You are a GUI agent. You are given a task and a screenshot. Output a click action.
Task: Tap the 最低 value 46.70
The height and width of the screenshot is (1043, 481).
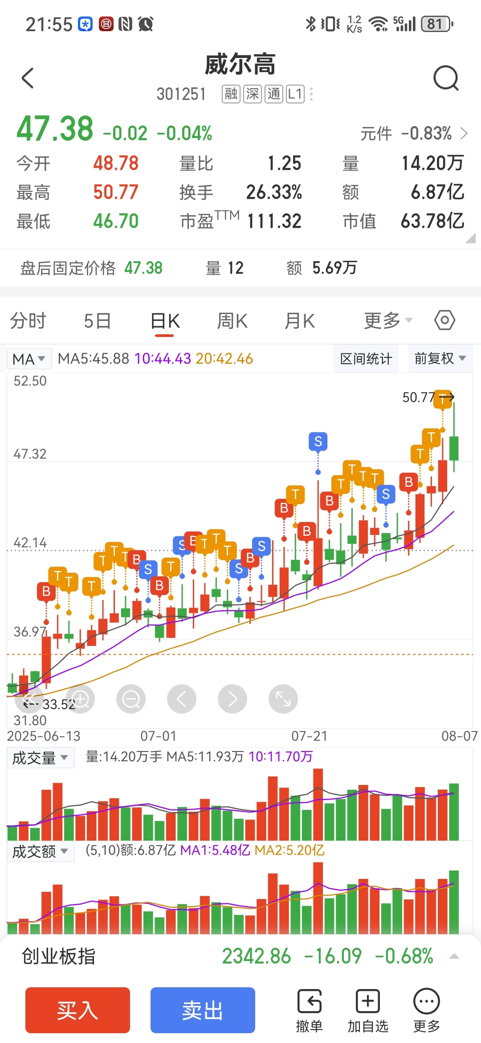pyautogui.click(x=116, y=221)
